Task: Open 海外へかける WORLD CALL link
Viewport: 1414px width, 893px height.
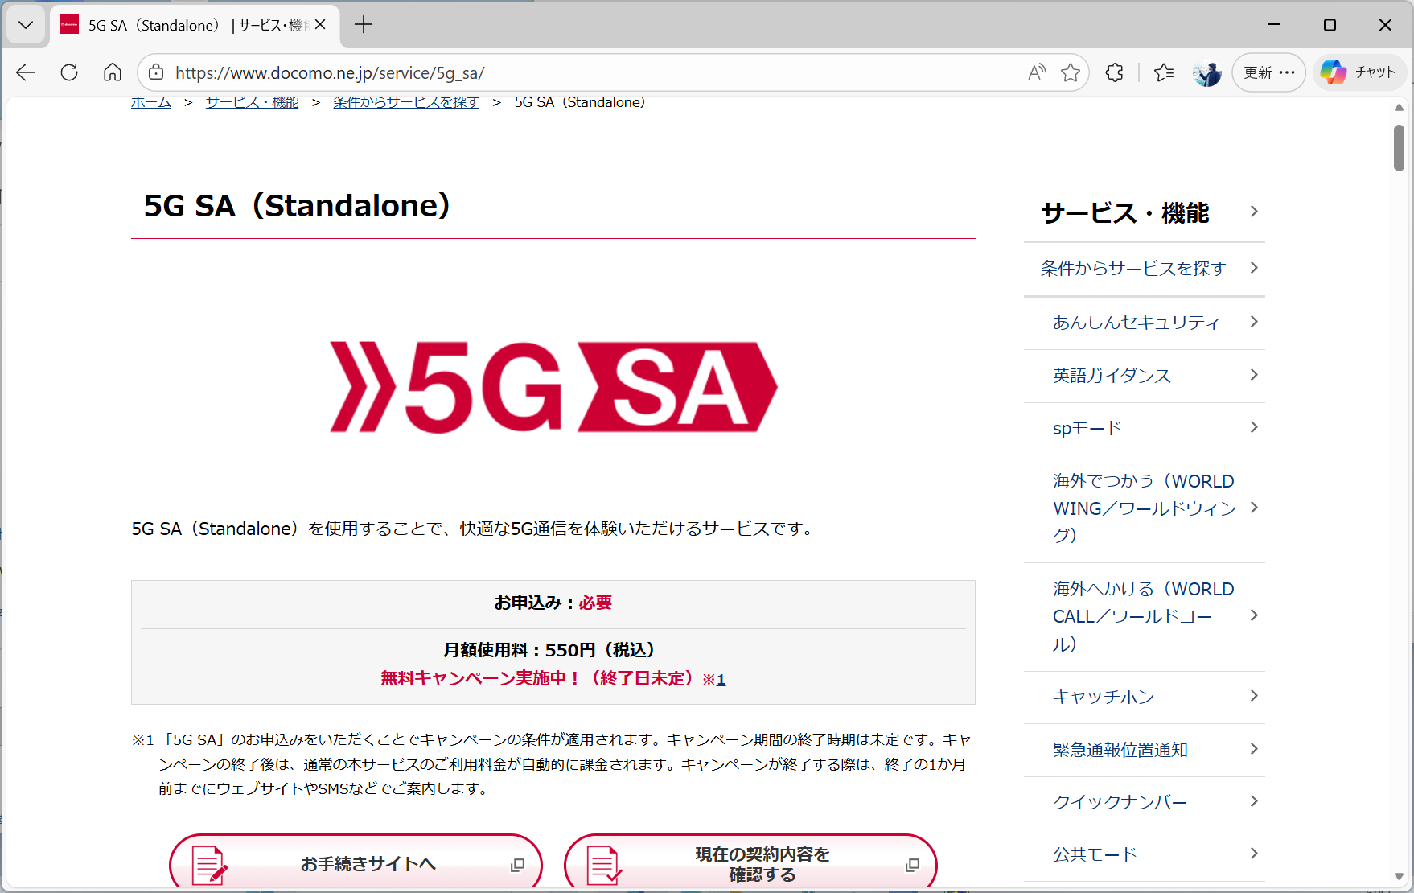Action: [1144, 617]
